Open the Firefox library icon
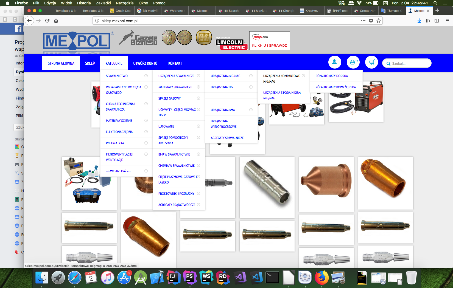 click(428, 21)
